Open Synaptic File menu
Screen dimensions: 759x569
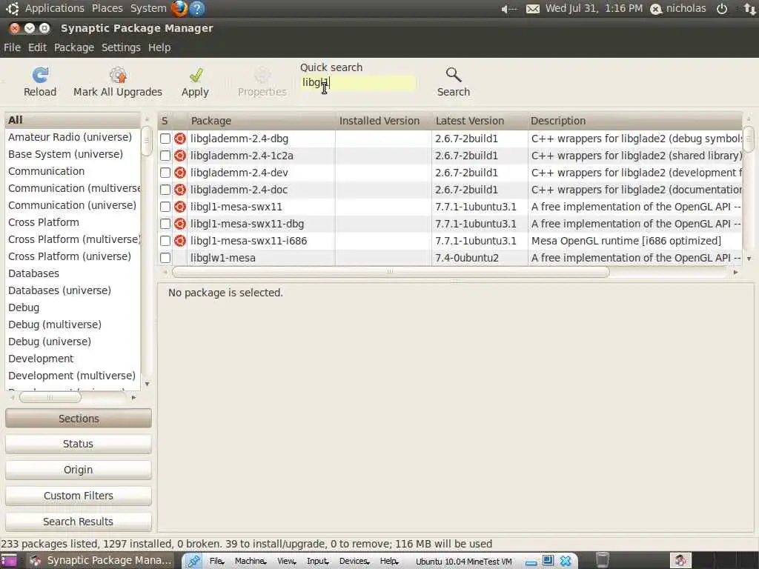[12, 47]
